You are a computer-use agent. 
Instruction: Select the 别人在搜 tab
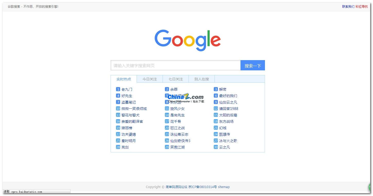pos(202,79)
